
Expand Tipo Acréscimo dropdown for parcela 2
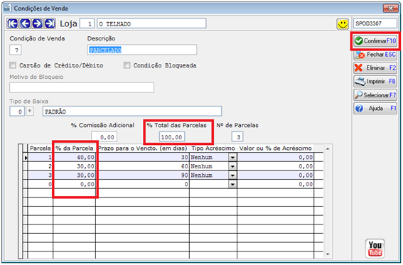[x=232, y=166]
